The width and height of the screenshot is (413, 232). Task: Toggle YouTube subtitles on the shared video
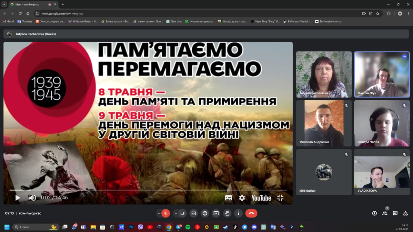point(228,198)
